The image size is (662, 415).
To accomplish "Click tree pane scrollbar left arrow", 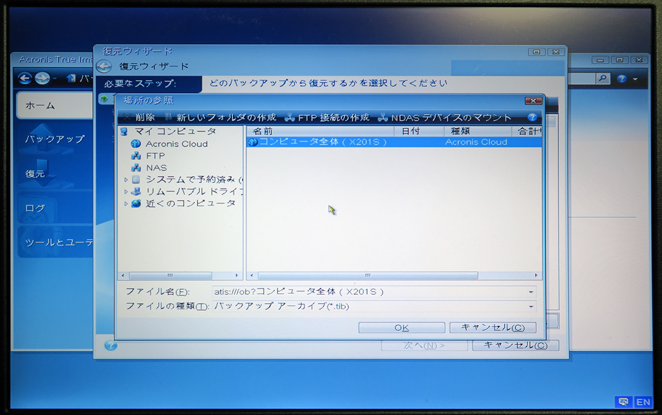I will click(x=124, y=275).
